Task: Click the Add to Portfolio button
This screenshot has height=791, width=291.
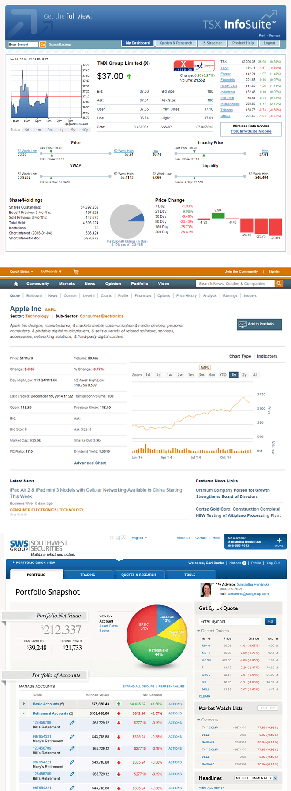Action: coord(259,324)
